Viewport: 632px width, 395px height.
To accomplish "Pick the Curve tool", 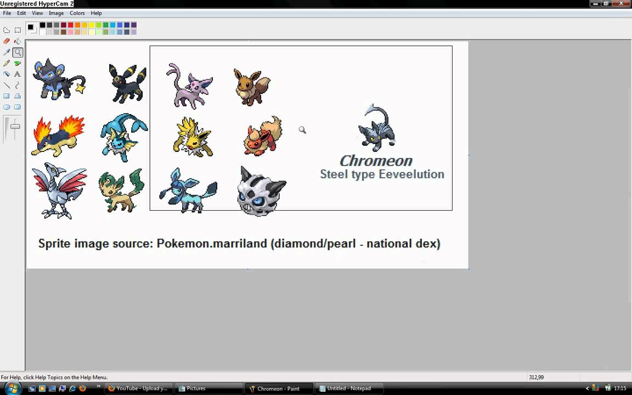I will coord(18,85).
